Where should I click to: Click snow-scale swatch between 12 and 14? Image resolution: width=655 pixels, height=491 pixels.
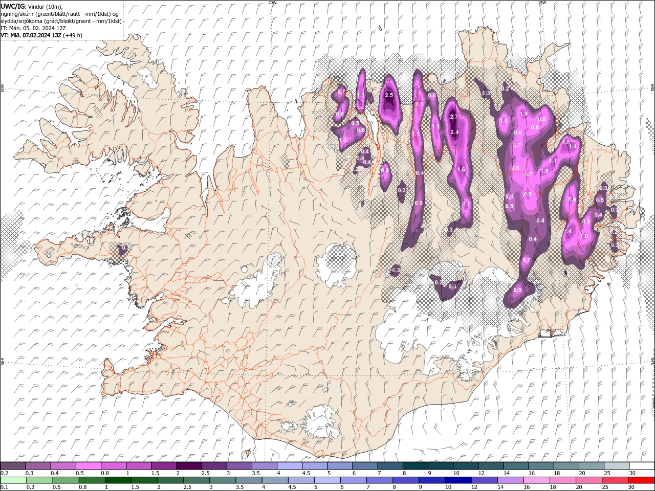[x=516, y=466]
